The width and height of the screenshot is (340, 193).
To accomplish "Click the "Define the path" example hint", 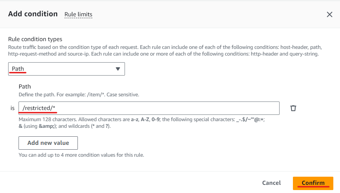I will pos(79,95).
